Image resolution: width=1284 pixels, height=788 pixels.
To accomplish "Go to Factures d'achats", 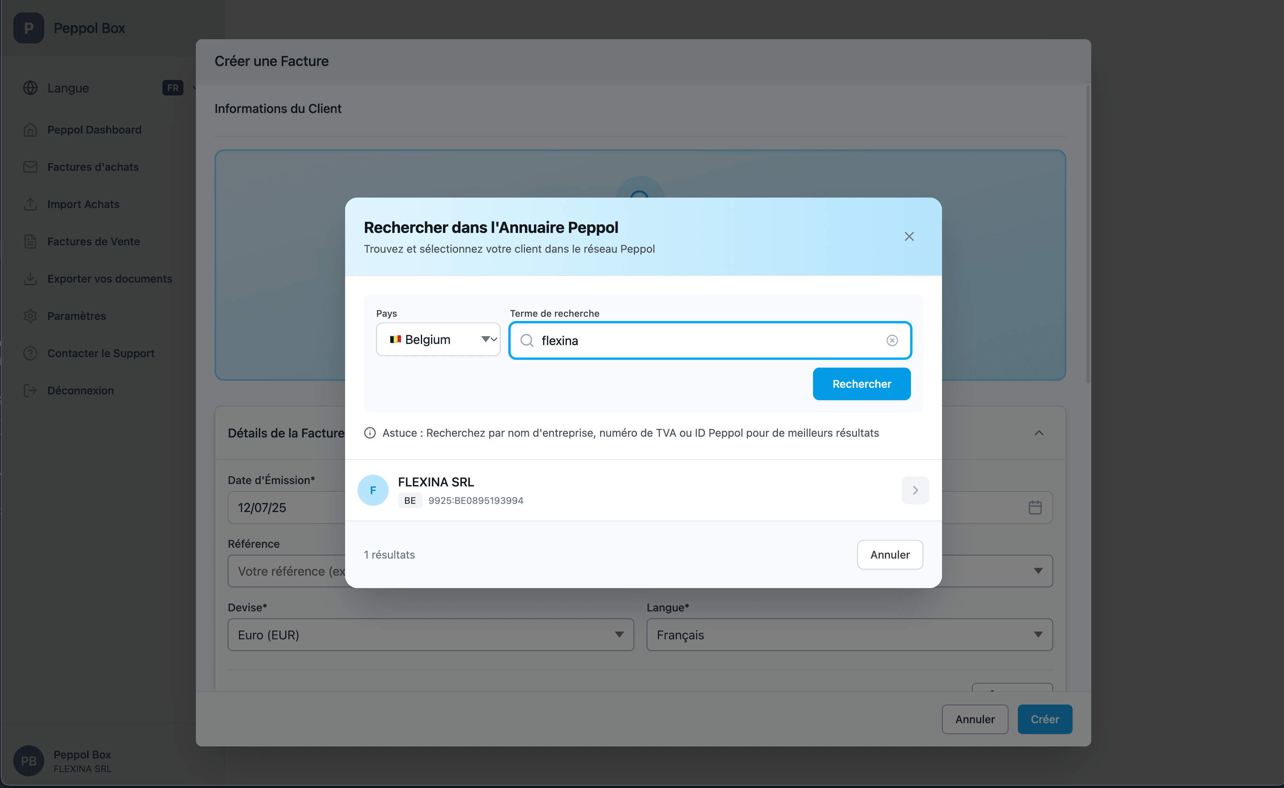I will click(x=93, y=167).
